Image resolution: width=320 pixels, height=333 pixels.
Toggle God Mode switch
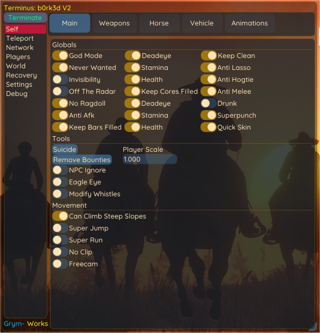(x=60, y=56)
